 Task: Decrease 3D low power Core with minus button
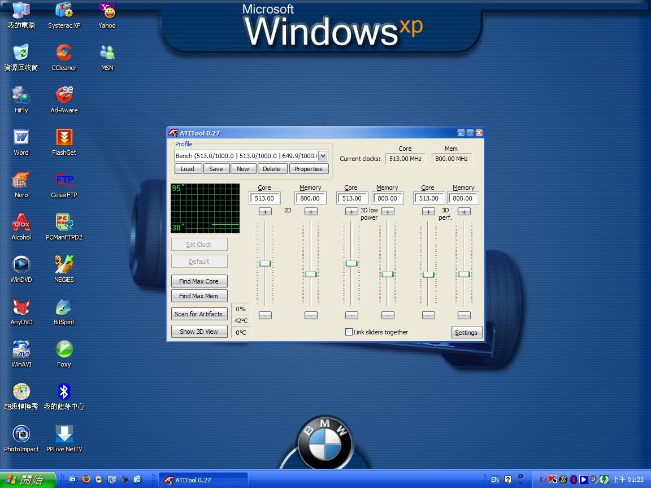point(351,315)
